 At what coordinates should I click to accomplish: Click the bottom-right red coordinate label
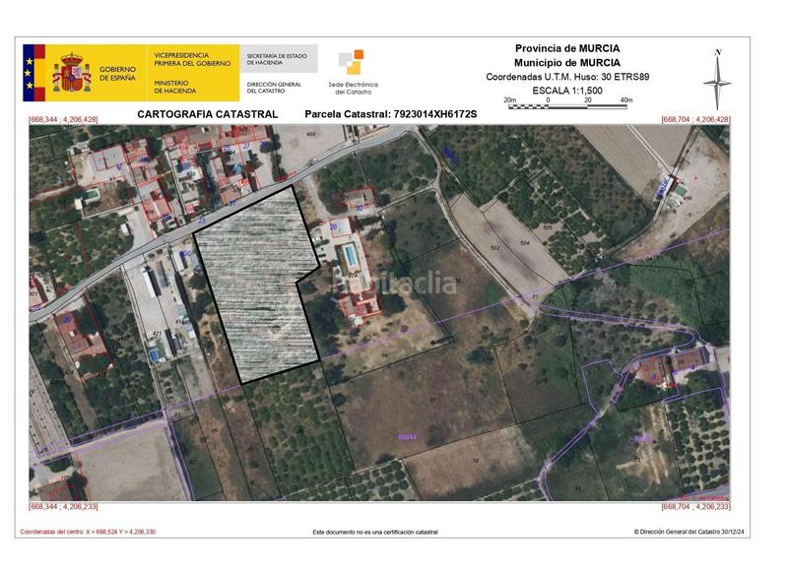coord(695,505)
